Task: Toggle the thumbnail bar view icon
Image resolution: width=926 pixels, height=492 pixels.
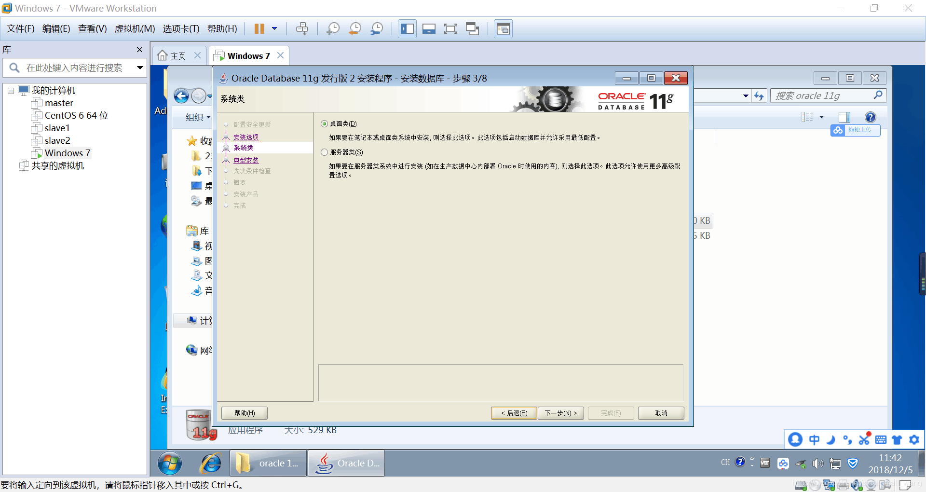Action: point(503,29)
